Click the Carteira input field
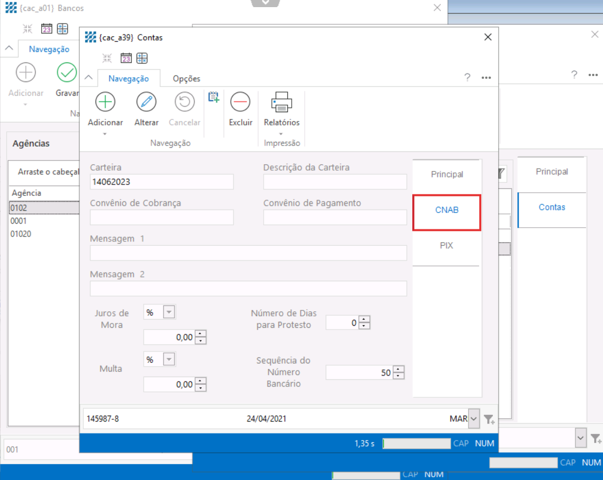The image size is (603, 480). pos(162,182)
